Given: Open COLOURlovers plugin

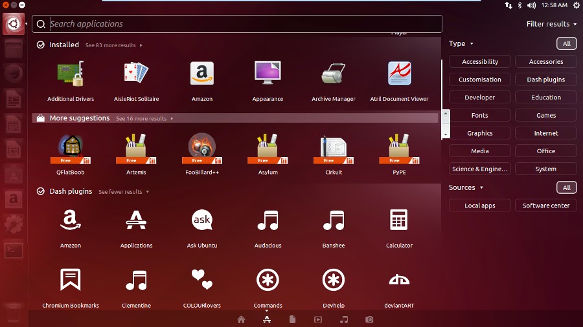Looking at the screenshot, I should (202, 288).
